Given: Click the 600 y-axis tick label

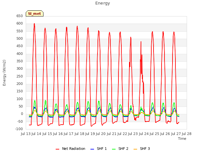Looking at the screenshot, I should [x=20, y=24].
